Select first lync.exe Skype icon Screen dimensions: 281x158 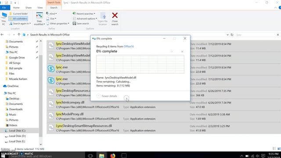click(x=51, y=69)
